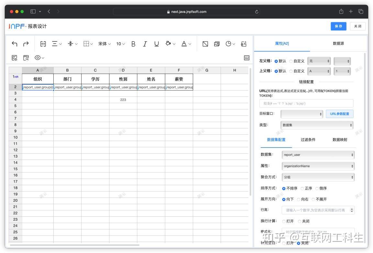Open the 过滤条件 tab

308,140
